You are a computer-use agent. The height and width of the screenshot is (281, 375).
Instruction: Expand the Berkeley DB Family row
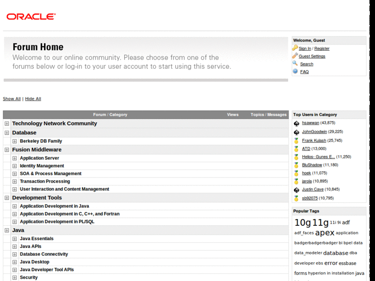tap(15, 141)
